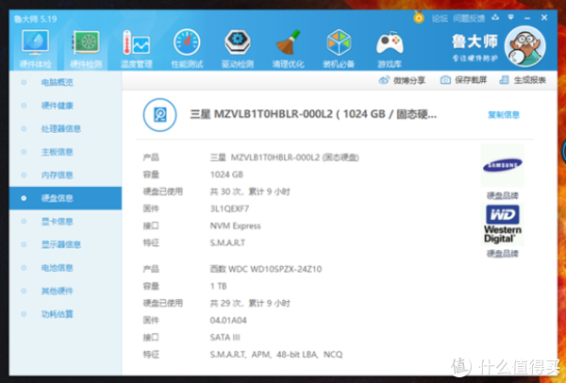The width and height of the screenshot is (566, 383).
Task: Close the 鲁大师 window
Action: pos(544,17)
